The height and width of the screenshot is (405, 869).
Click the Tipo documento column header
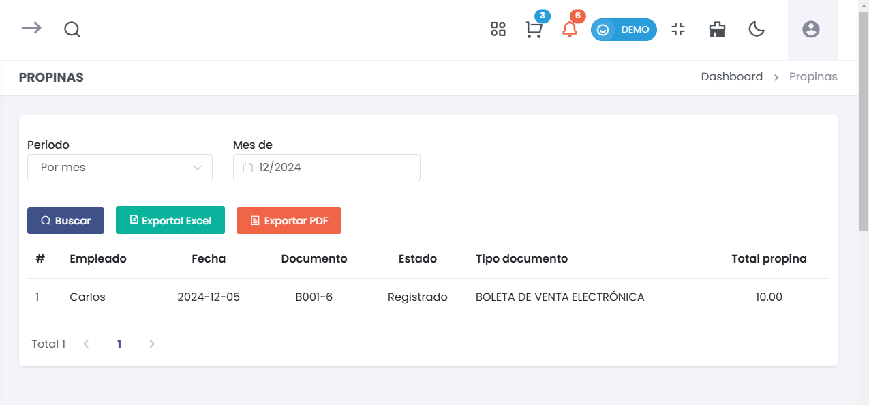[x=521, y=259]
